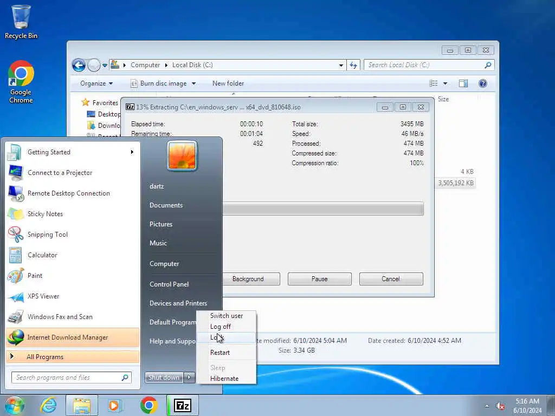Expand the Getting Started submenu arrow

(132, 152)
